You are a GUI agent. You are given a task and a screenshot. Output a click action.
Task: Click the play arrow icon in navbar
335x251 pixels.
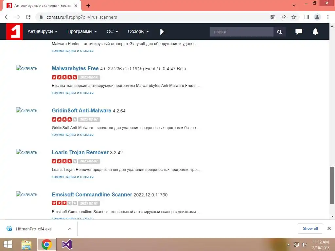[x=162, y=32]
